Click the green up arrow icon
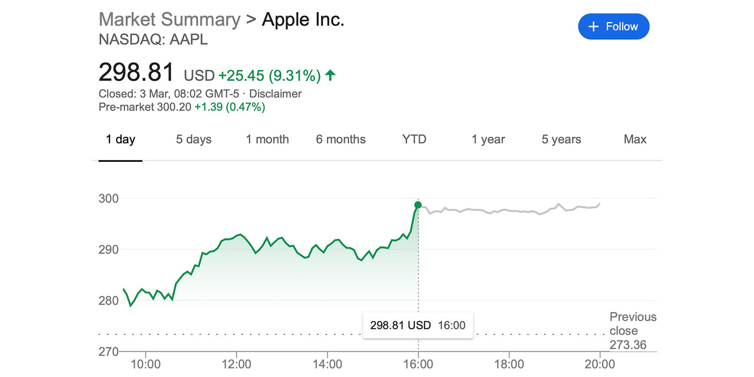Viewport: 754px width, 377px height. pos(330,75)
